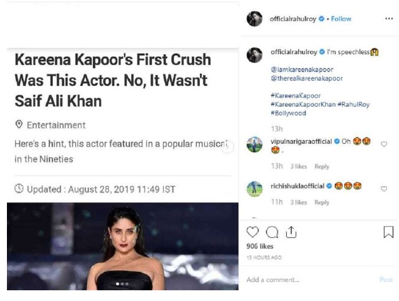The height and width of the screenshot is (301, 399).
Task: Like richishuklaofficial's comment
Action: tap(384, 189)
